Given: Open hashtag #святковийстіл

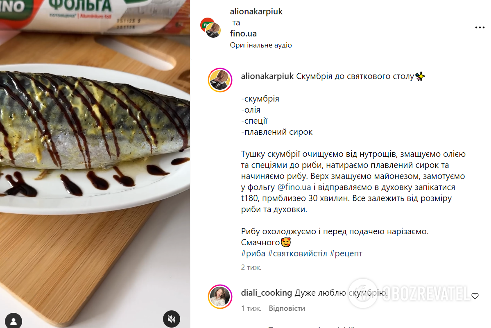Looking at the screenshot, I should pos(297,253).
